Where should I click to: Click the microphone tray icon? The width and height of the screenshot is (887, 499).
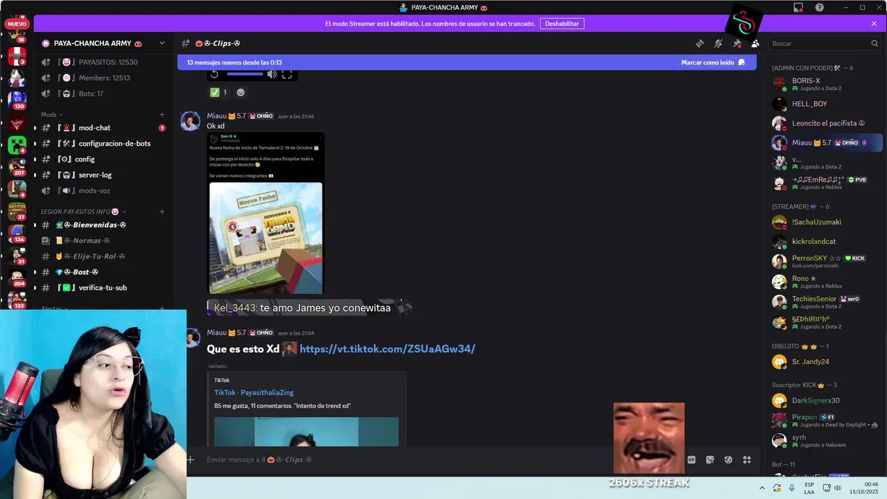(792, 488)
